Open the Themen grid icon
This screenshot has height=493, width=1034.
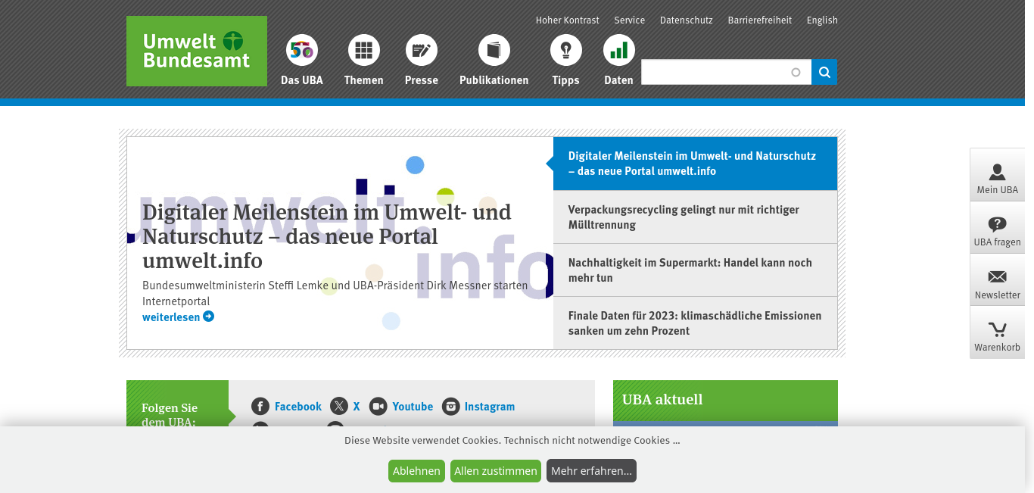pyautogui.click(x=364, y=51)
